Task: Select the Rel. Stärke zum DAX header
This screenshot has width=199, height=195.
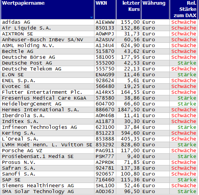Action: pyautogui.click(x=184, y=10)
